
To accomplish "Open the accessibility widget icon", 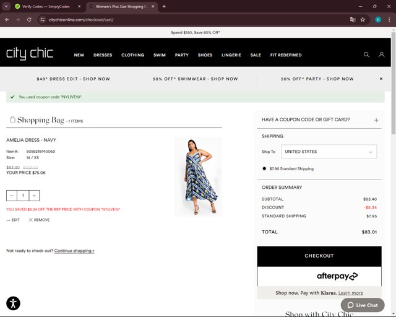I will tap(13, 303).
